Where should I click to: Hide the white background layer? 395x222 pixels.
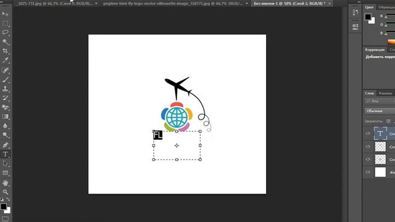tap(368, 172)
